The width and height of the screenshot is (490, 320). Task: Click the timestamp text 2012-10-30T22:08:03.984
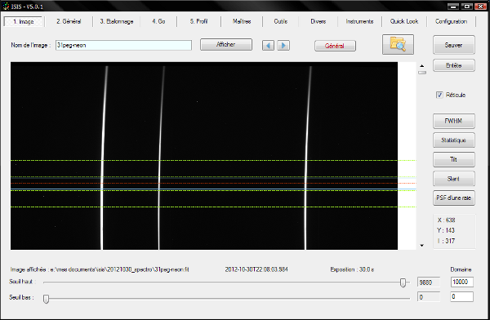(256, 269)
